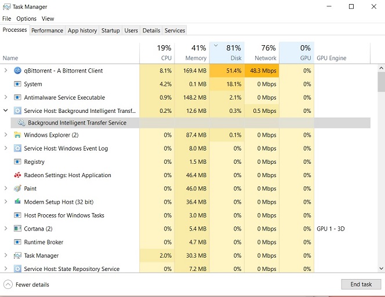Expand the Windows Explorer (2) group
Viewport: 385px width, 297px height.
pos(6,135)
